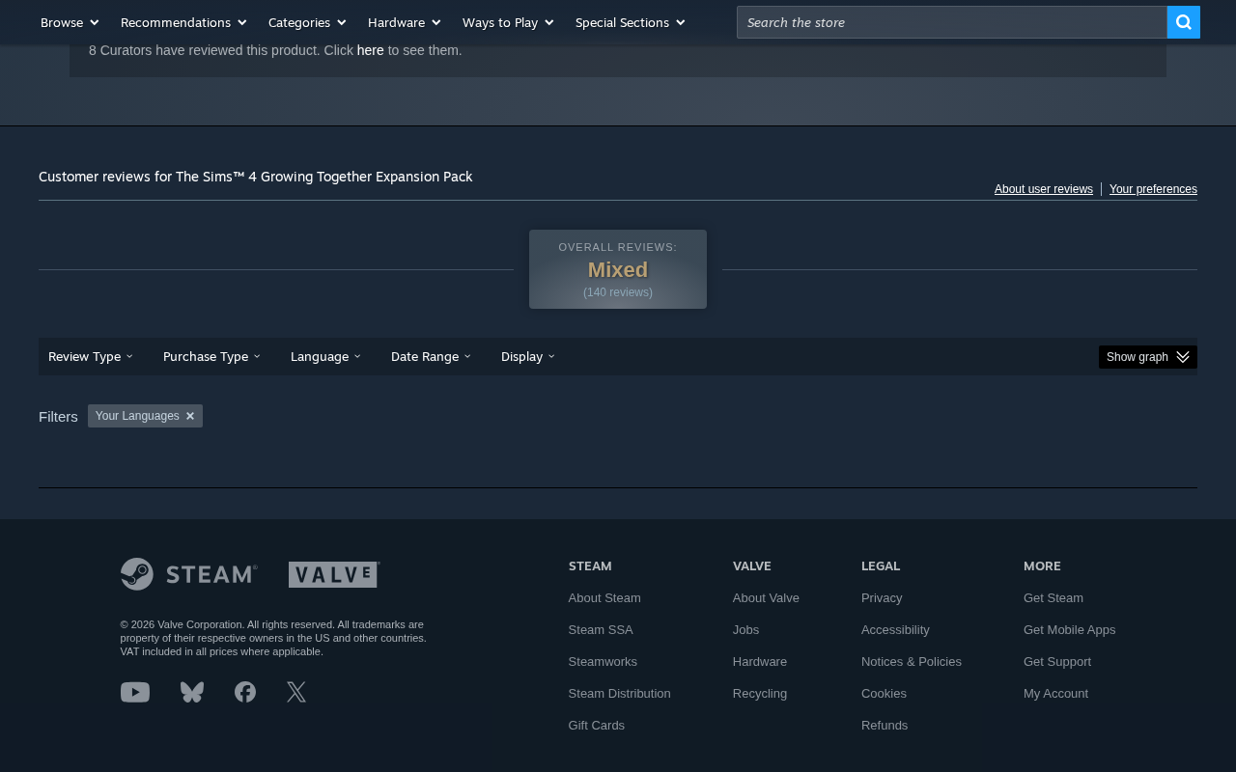Open Get Steam footer link
The image size is (1236, 772).
point(1053,598)
